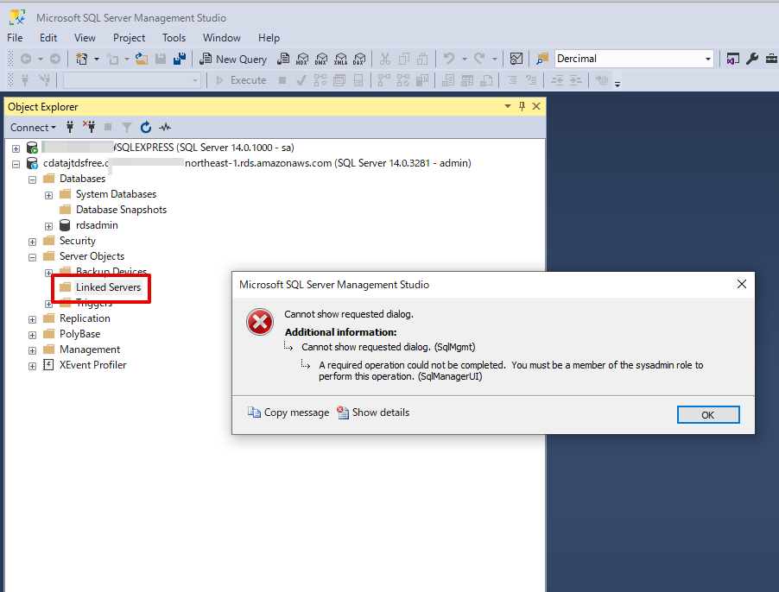The image size is (779, 592).
Task: Expand the rdsadmin database node
Action: point(48,226)
